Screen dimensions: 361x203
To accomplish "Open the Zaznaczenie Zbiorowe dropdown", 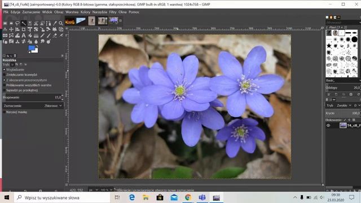I will tap(33, 106).
